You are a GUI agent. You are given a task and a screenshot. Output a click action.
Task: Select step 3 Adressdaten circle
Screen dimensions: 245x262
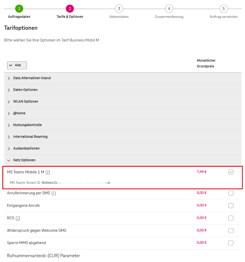tap(119, 8)
